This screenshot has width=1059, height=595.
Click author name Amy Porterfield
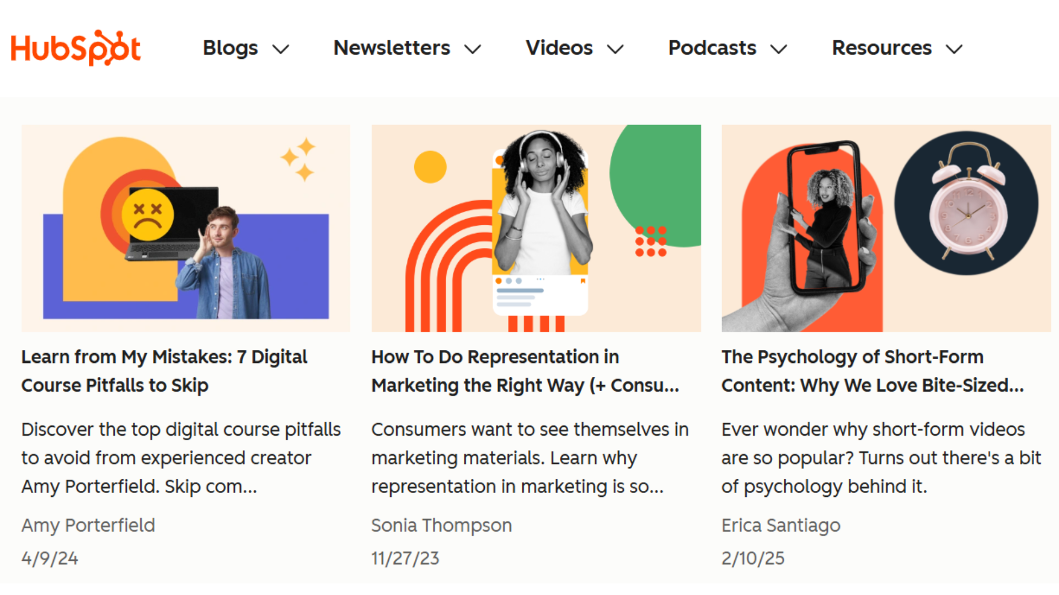coord(88,525)
